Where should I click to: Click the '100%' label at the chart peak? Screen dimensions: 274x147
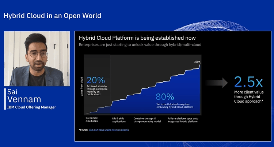click(197, 61)
